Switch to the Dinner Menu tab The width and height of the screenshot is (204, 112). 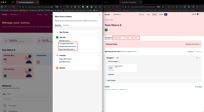point(134,38)
